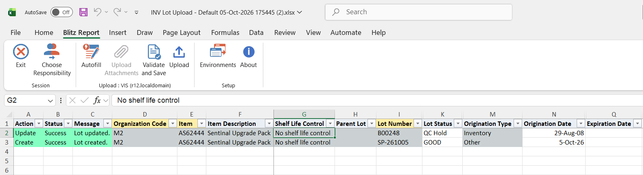Expand the Undo history dropdown
The width and height of the screenshot is (643, 175).
[106, 12]
